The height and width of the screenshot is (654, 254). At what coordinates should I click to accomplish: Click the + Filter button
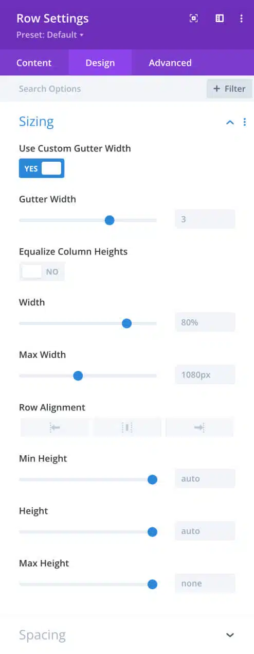pos(229,89)
